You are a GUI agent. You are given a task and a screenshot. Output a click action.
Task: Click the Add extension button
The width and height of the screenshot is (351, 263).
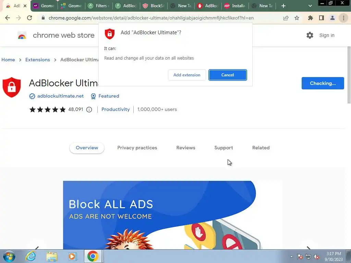click(187, 75)
